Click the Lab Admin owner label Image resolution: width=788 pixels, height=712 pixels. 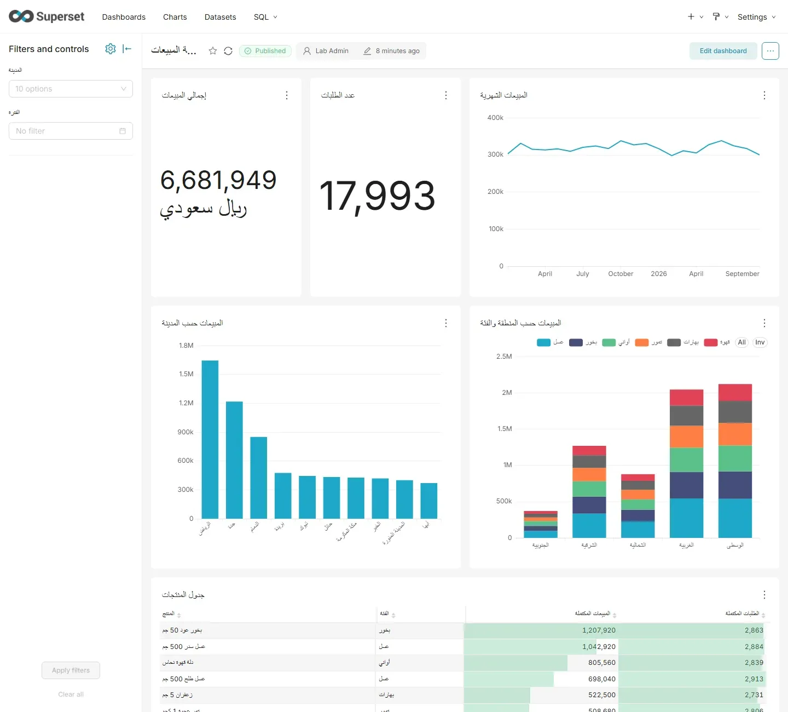(x=326, y=51)
